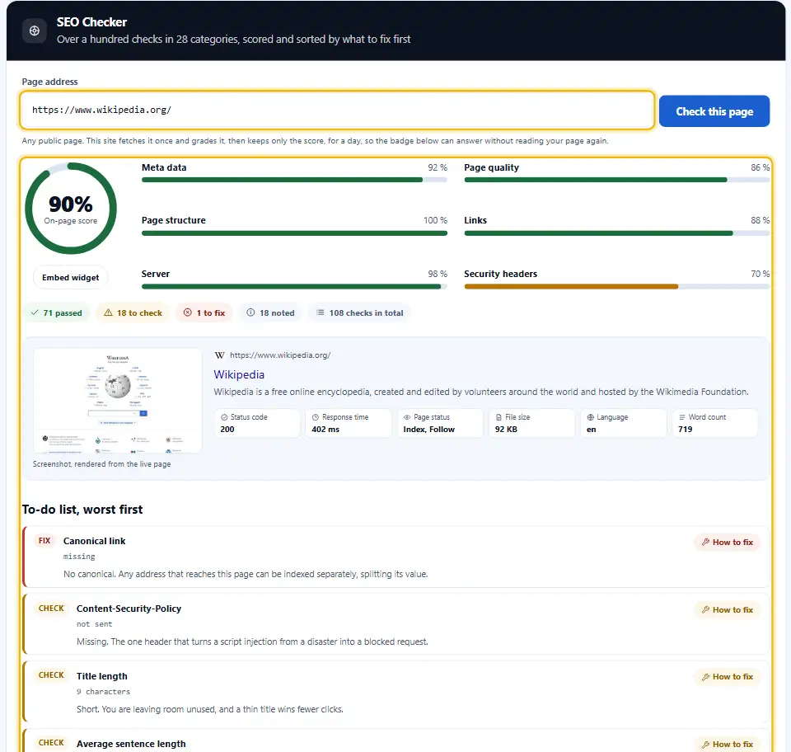Click the page address input field
Screen dimensions: 791x752
tap(337, 110)
